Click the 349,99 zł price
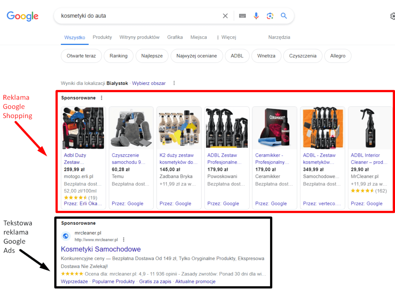The width and height of the screenshot is (395, 291). click(x=313, y=169)
